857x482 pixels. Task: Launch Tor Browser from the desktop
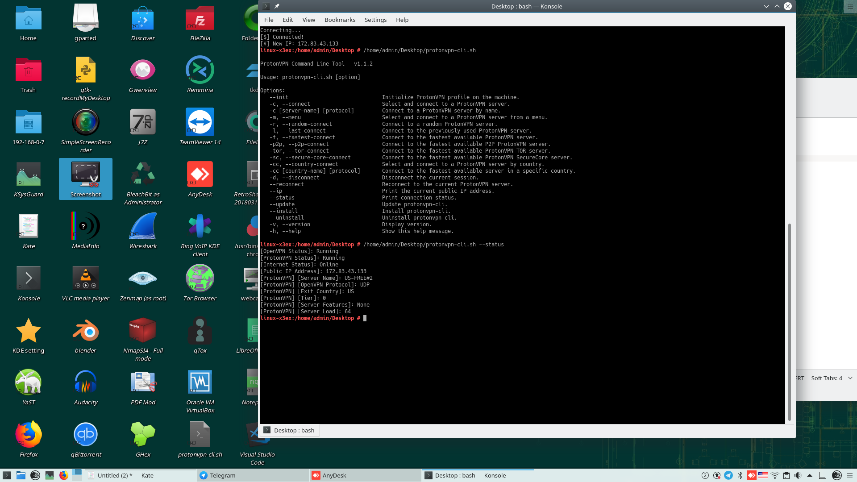point(200,278)
